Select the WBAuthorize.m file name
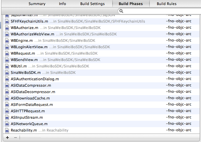The width and height of the screenshot is (201, 142). point(24,28)
